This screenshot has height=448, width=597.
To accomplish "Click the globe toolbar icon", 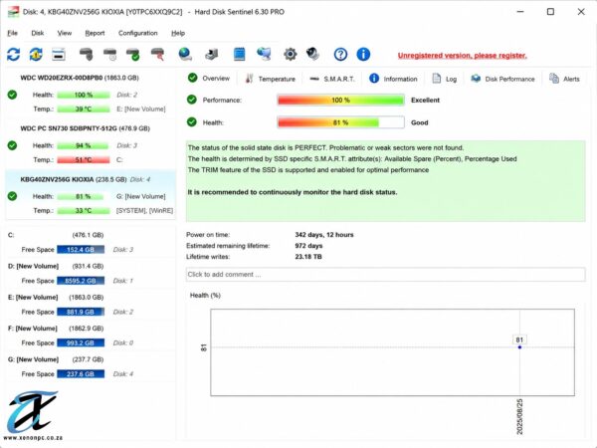I will [185, 55].
